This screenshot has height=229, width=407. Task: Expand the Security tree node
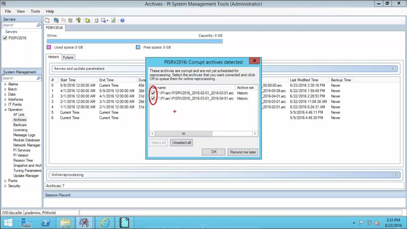pos(5,186)
